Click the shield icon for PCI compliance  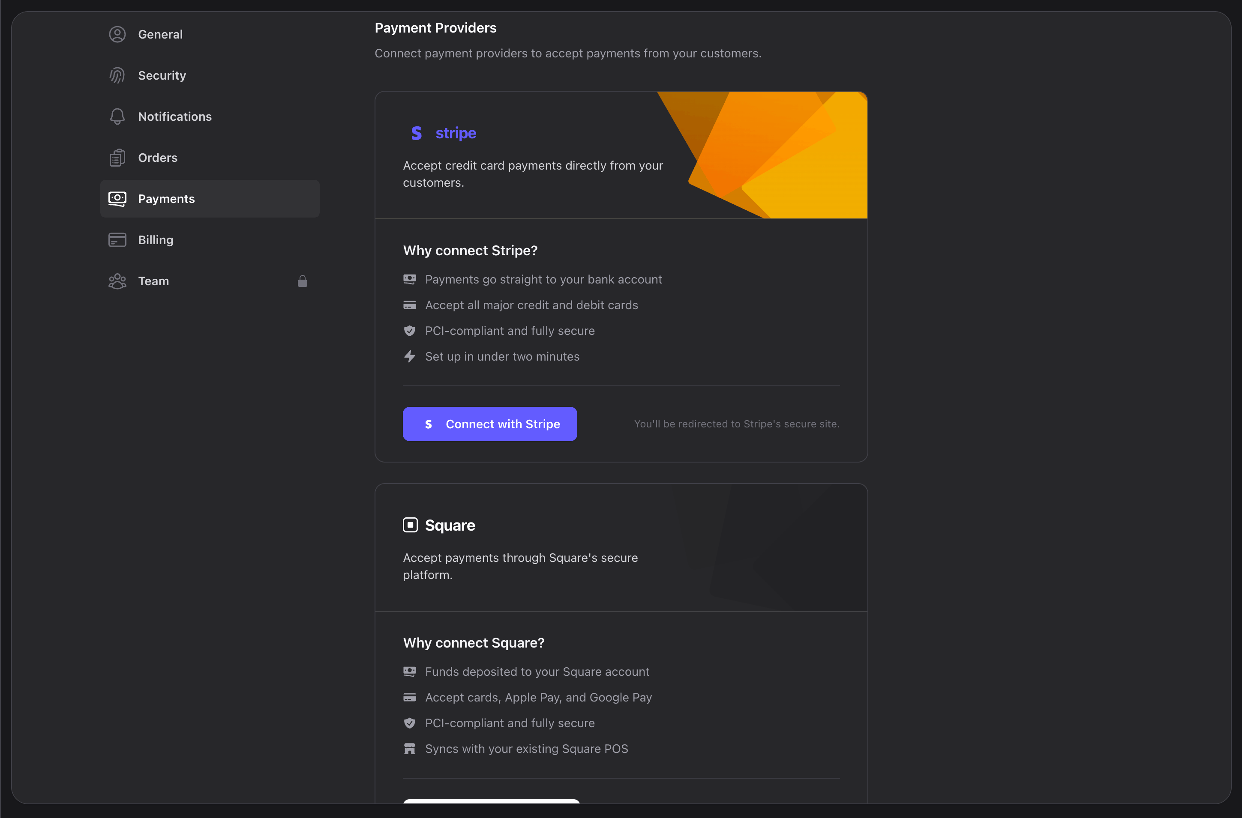click(410, 330)
